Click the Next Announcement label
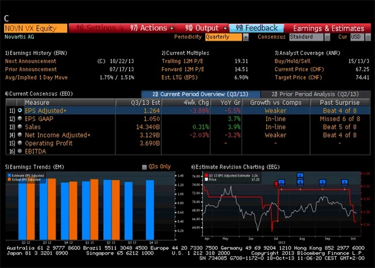This screenshot has width=375, height=268. click(30, 61)
